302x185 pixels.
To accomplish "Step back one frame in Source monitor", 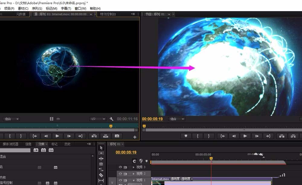I will [x=46, y=136].
